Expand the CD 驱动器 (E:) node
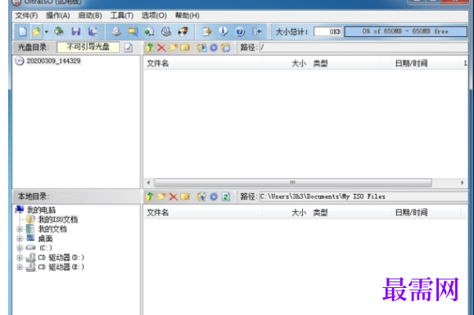 (x=20, y=267)
